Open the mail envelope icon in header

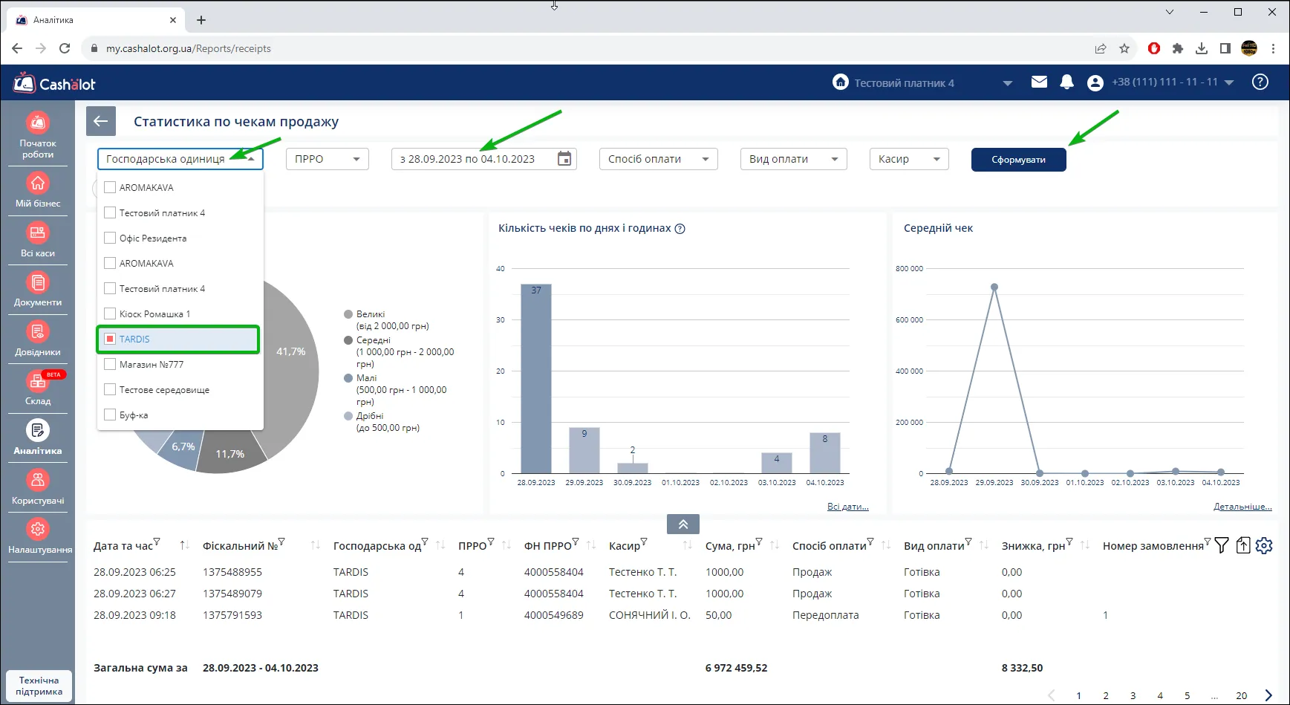(1039, 82)
